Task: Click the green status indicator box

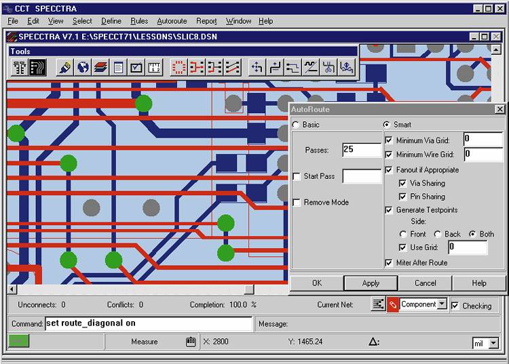Action: click(18, 341)
